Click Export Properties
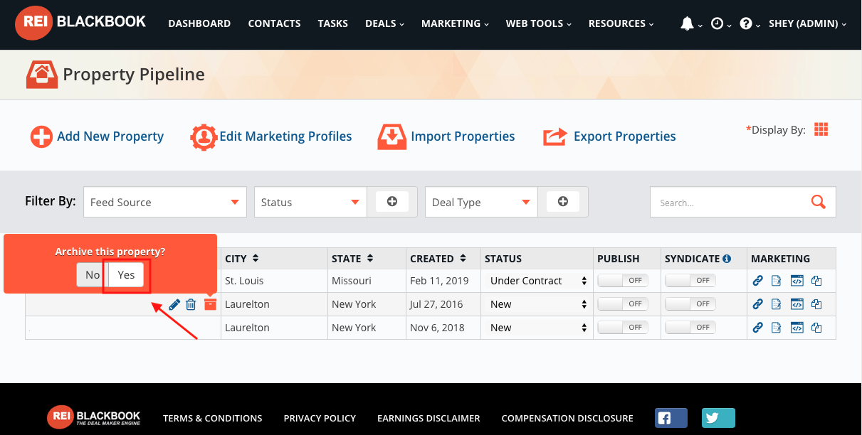This screenshot has height=435, width=862. click(609, 136)
